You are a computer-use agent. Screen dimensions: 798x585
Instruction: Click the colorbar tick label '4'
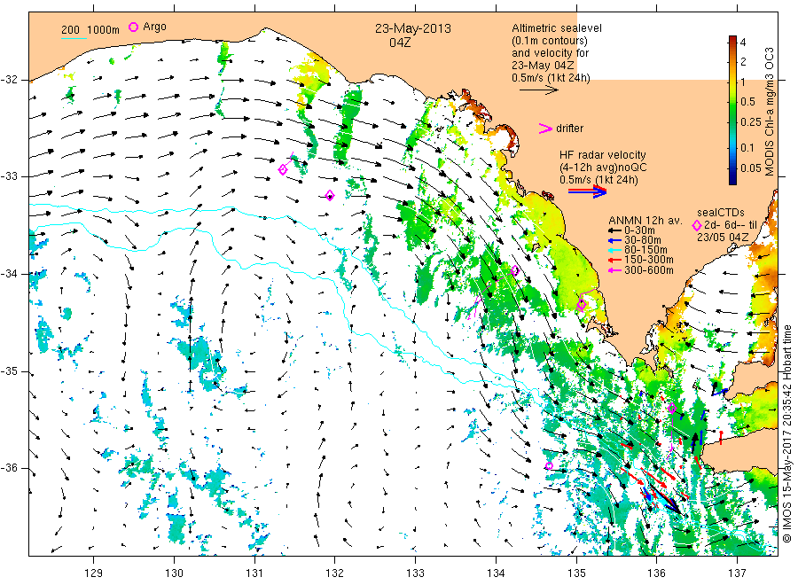coord(743,43)
